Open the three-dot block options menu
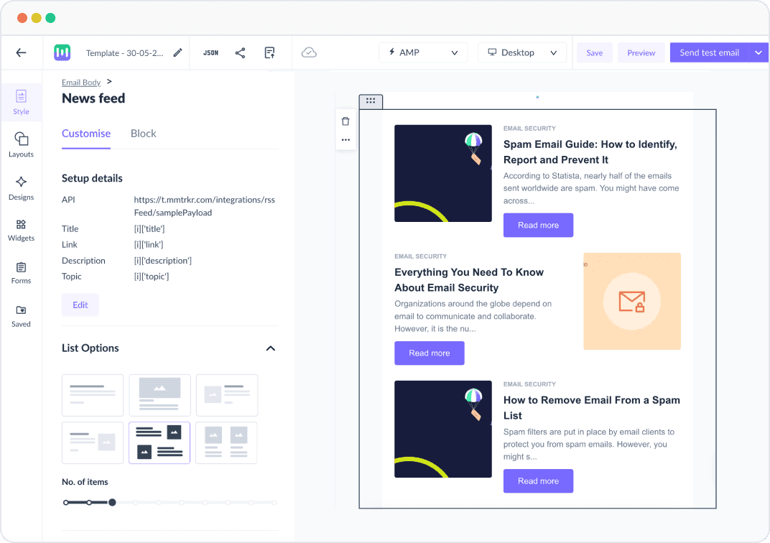This screenshot has height=543, width=770. click(x=345, y=140)
